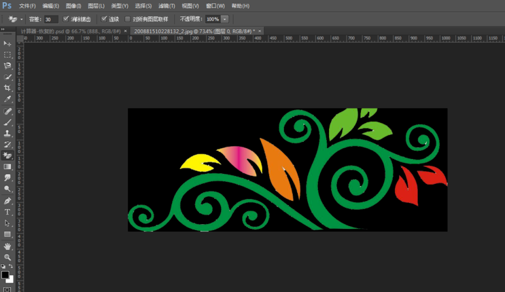Image resolution: width=505 pixels, height=292 pixels.
Task: Open the 不透明度 opacity slider dropdown arrow
Action: 225,19
